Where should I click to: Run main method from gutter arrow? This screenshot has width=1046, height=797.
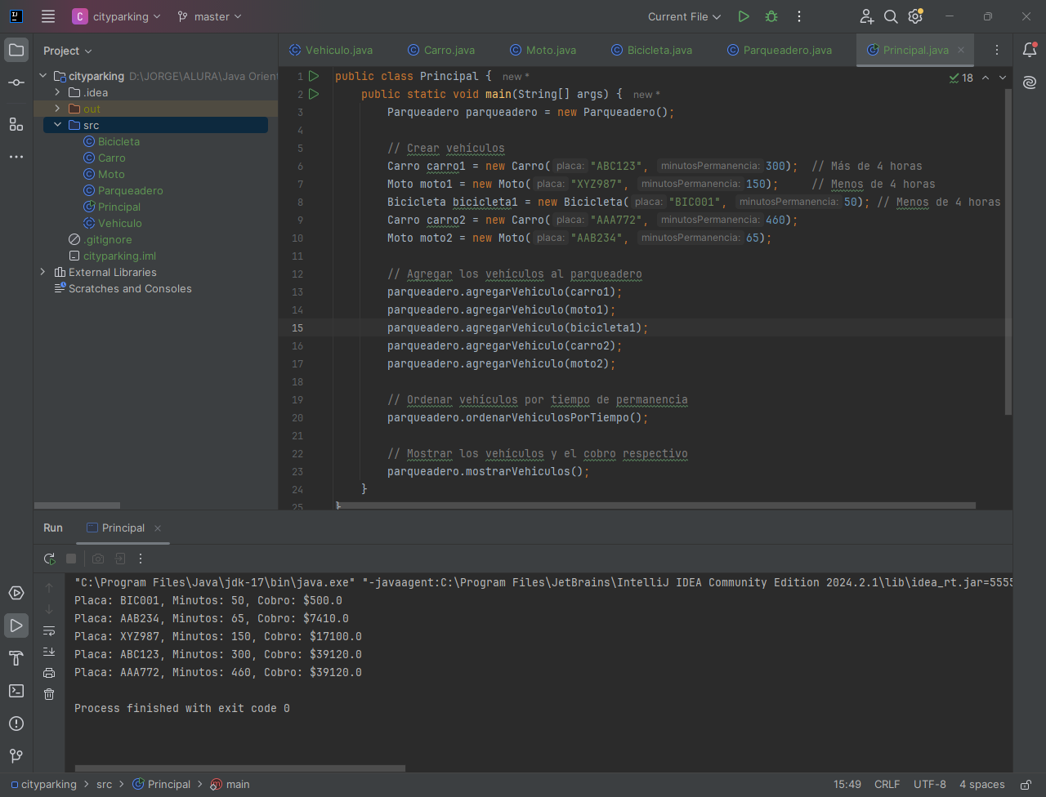(314, 94)
